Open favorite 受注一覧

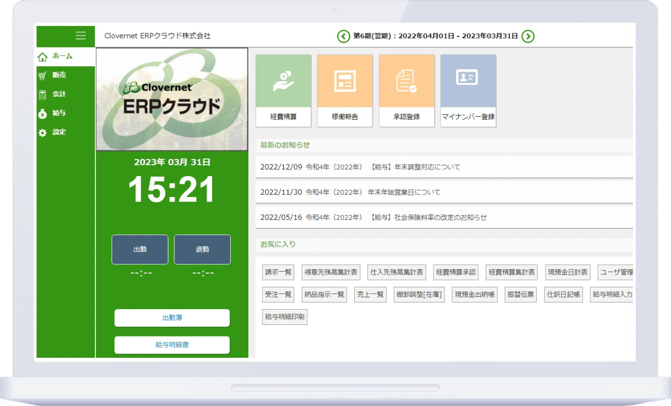pyautogui.click(x=279, y=294)
